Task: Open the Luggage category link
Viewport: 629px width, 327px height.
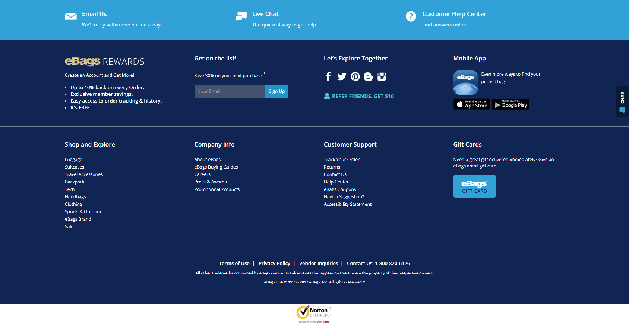Action: click(x=73, y=160)
